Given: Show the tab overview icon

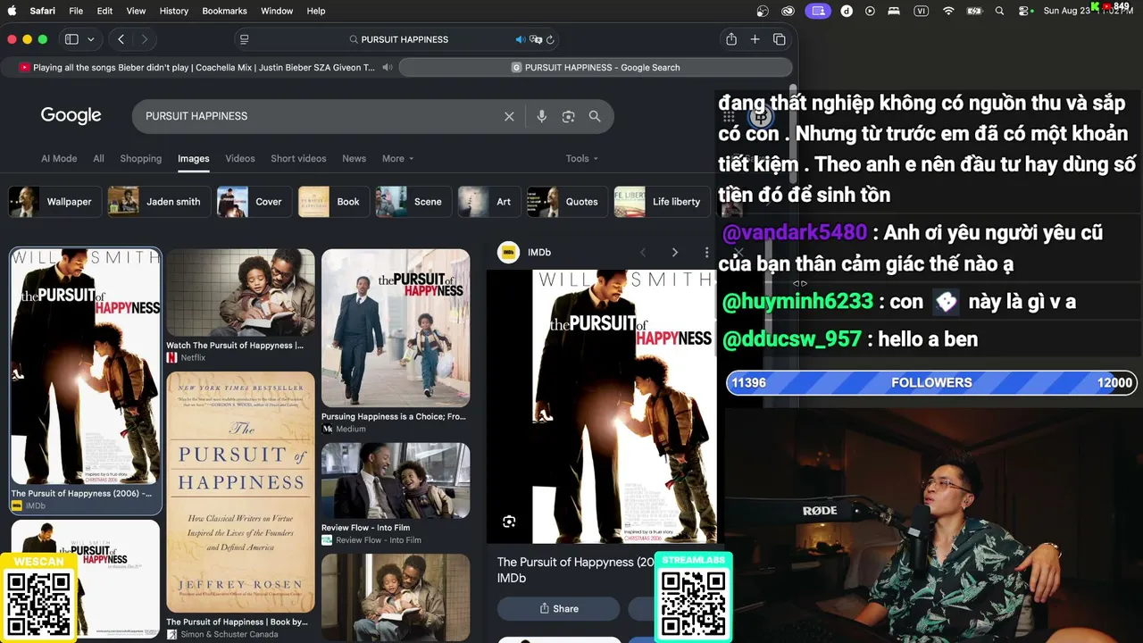Looking at the screenshot, I should pyautogui.click(x=780, y=39).
